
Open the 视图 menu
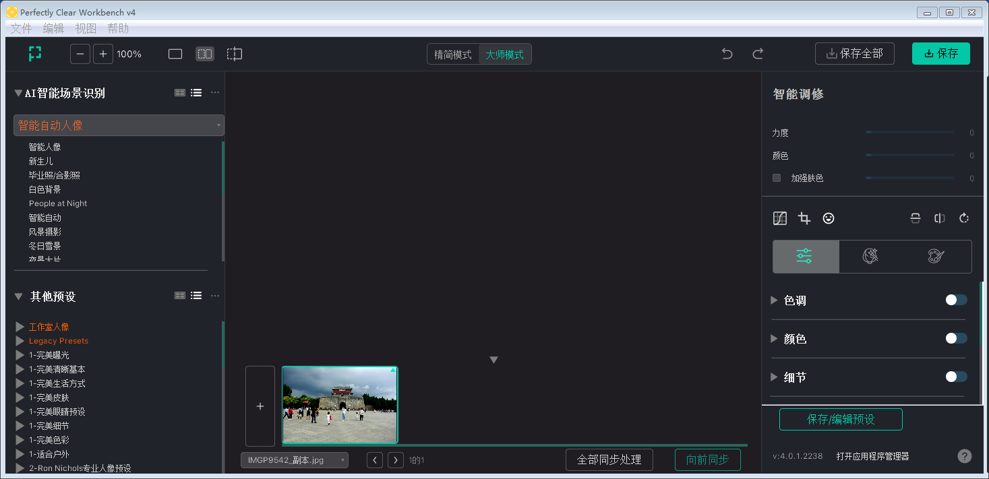click(x=86, y=28)
